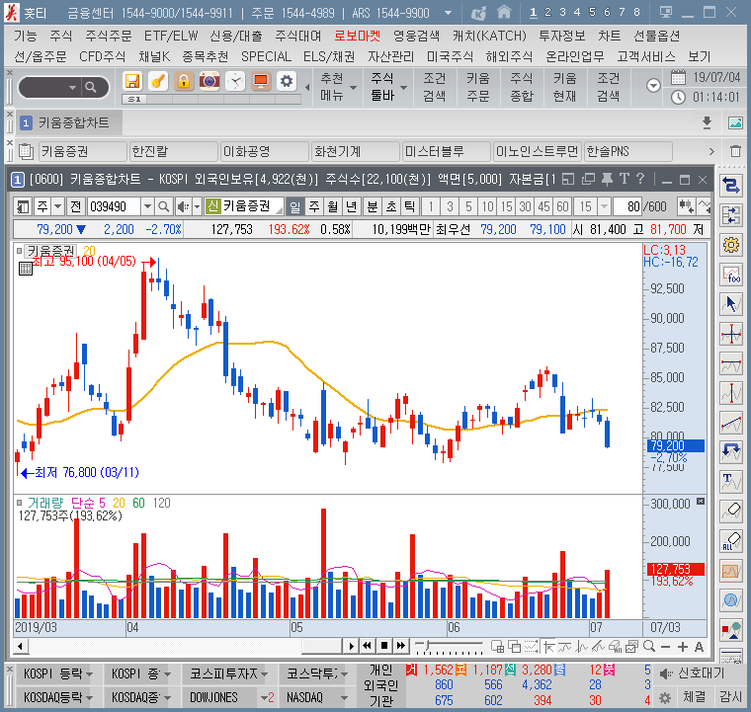751x712 pixels.
Task: Select the horizontal line tool in sidebar
Action: [731, 363]
